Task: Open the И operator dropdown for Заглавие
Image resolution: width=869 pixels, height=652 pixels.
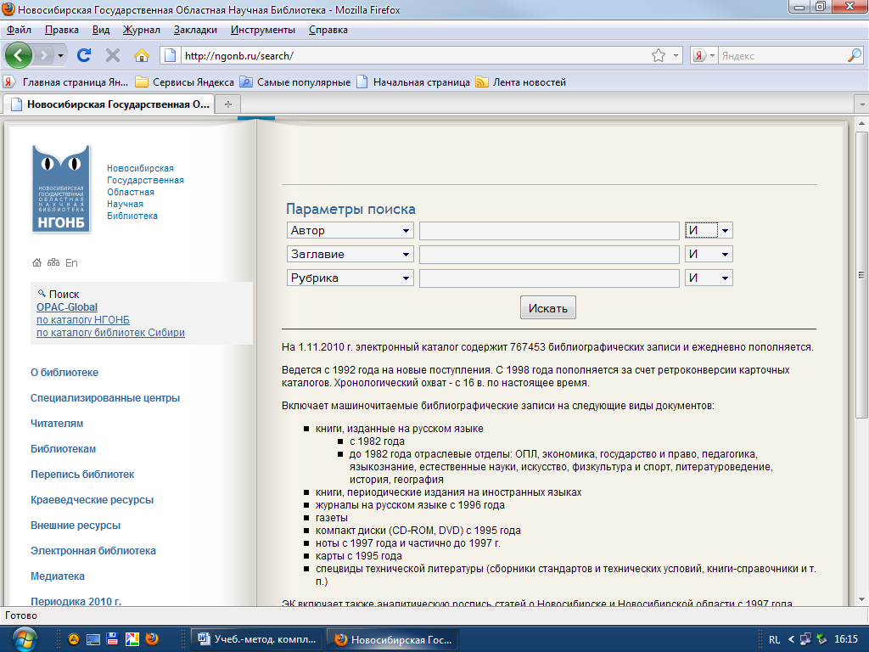Action: pyautogui.click(x=709, y=255)
